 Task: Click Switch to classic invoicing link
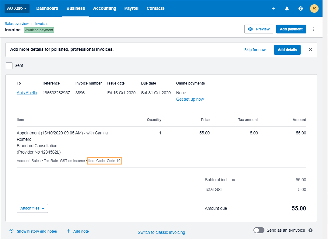tap(161, 232)
